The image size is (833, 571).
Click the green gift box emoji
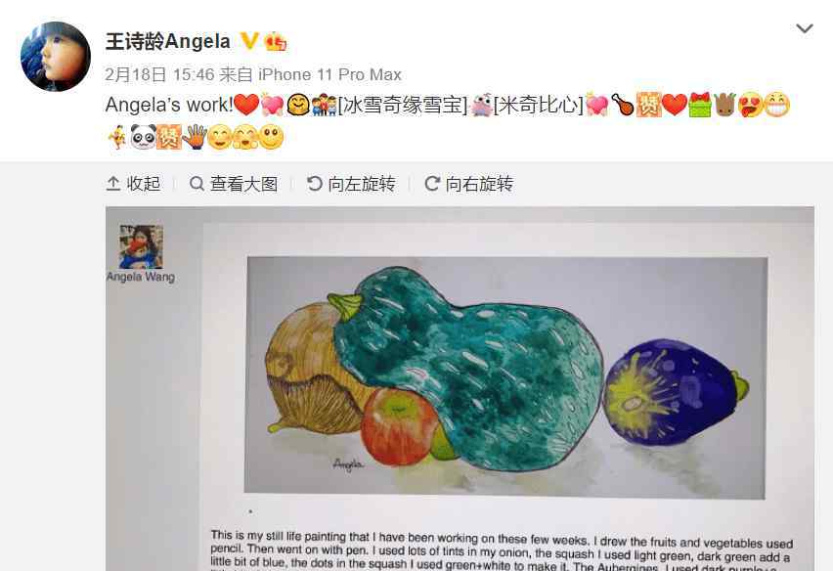699,105
